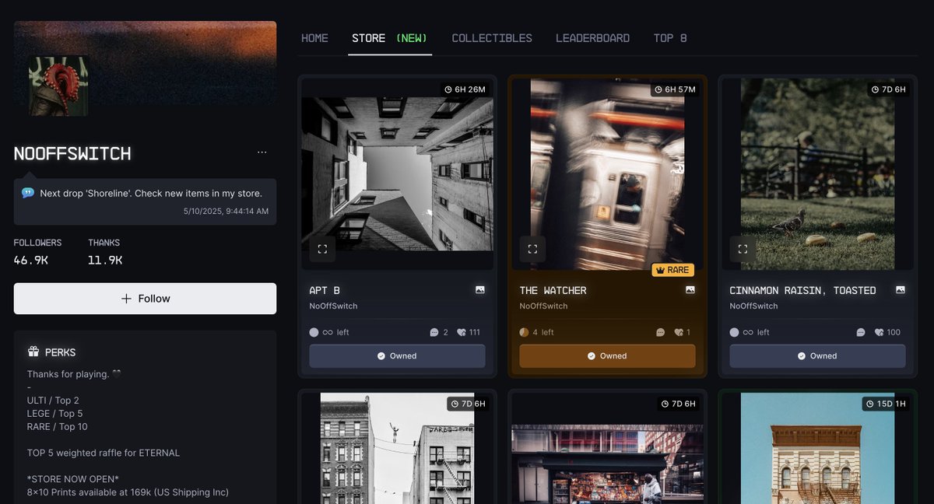The width and height of the screenshot is (934, 504).
Task: Open the three-dot profile options menu
Action: click(262, 152)
